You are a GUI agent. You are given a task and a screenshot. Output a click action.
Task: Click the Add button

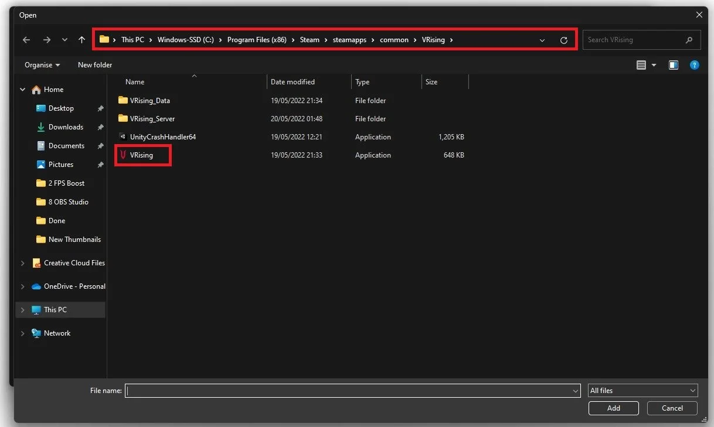click(x=614, y=408)
